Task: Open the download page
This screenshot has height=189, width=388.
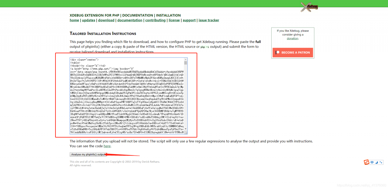Action: coord(106,20)
